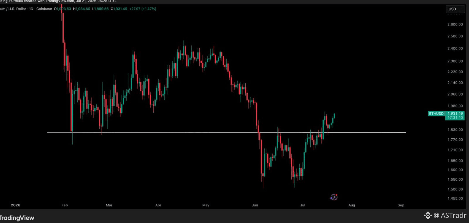Select the white horizontal support line
The height and width of the screenshot is (223, 469).
[x=226, y=133]
